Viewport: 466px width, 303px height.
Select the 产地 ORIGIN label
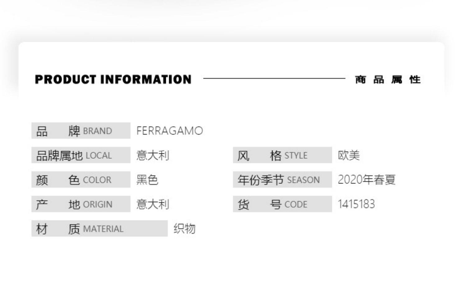[81, 204]
